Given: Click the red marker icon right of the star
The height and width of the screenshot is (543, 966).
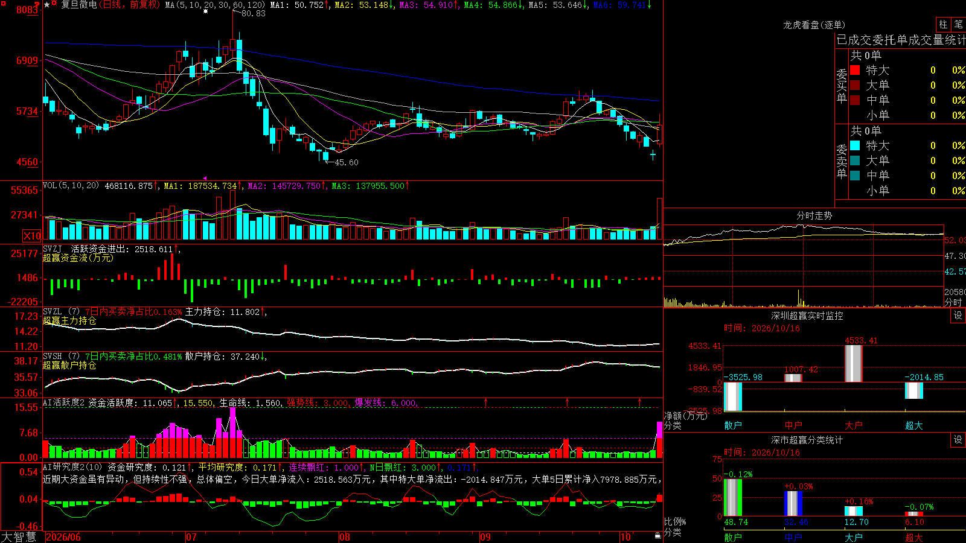Looking at the screenshot, I should [55, 4].
